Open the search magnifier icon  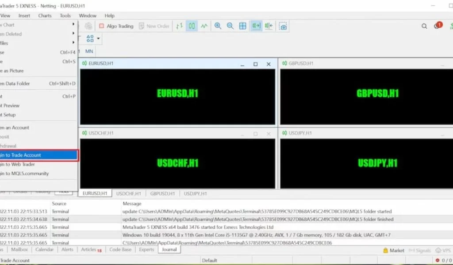tap(424, 26)
